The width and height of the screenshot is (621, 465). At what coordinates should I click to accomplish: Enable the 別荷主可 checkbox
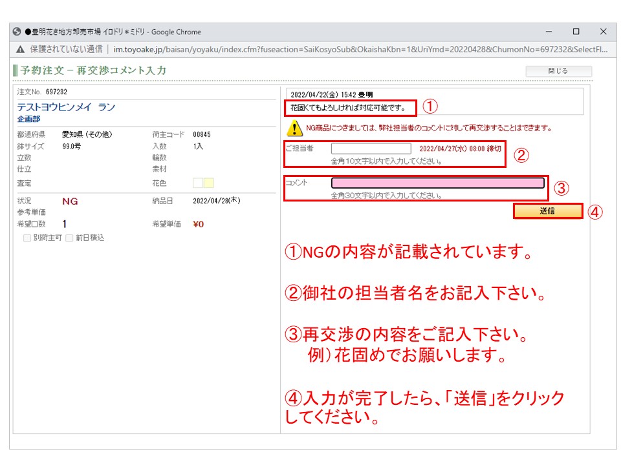point(27,238)
